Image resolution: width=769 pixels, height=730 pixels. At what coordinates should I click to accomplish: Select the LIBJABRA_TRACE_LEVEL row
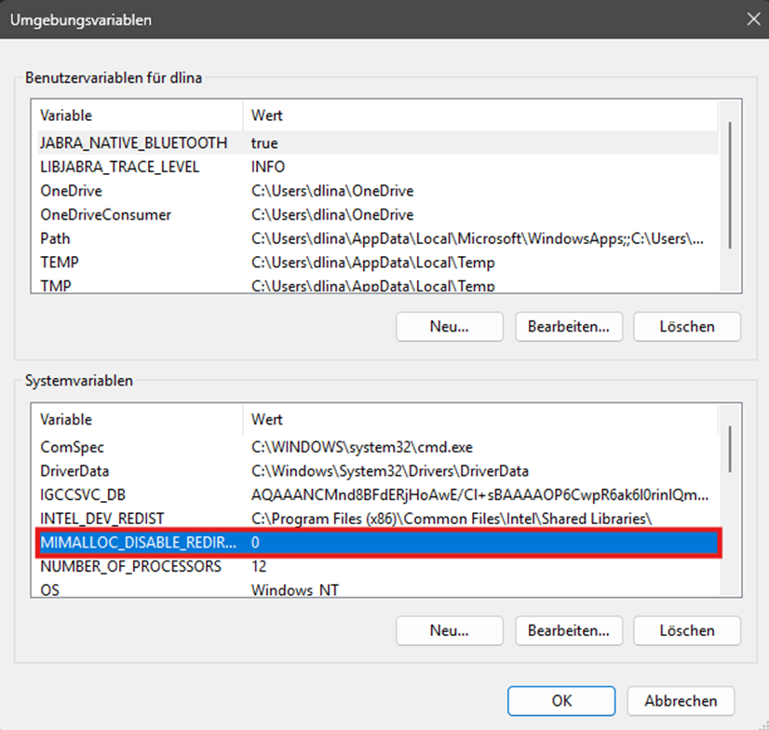coord(119,168)
